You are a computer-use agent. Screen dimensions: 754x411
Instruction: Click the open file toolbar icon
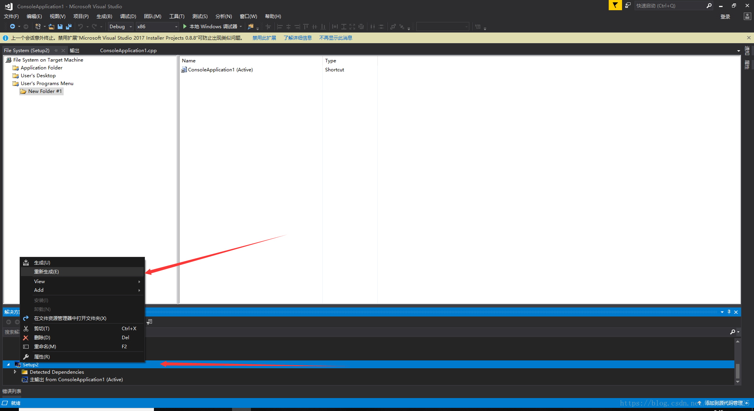[x=51, y=27]
